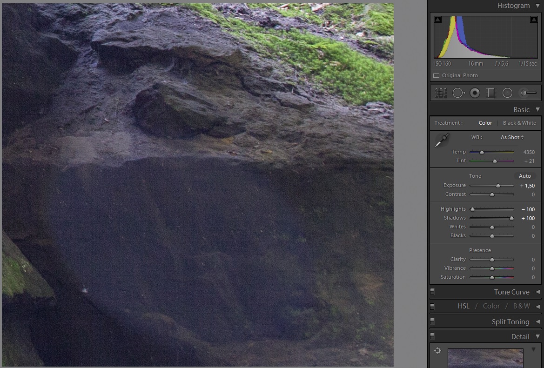Click the disclosure triangle beside the Detail preview
Image resolution: width=544 pixels, height=368 pixels.
[x=534, y=349]
